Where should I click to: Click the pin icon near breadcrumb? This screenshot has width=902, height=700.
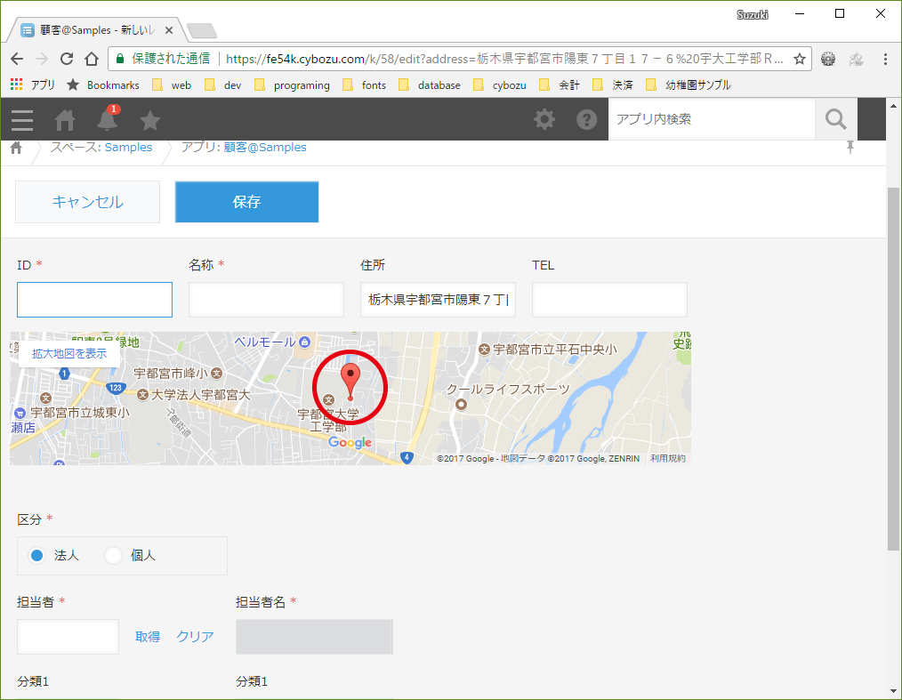click(850, 148)
